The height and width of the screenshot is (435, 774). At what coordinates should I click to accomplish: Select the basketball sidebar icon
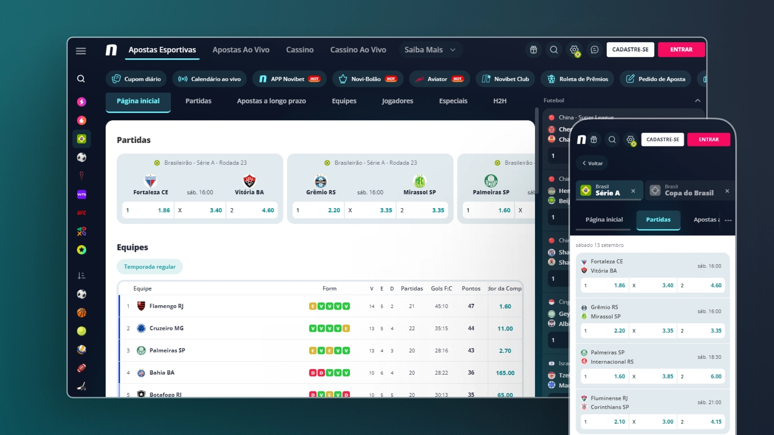tap(81, 313)
